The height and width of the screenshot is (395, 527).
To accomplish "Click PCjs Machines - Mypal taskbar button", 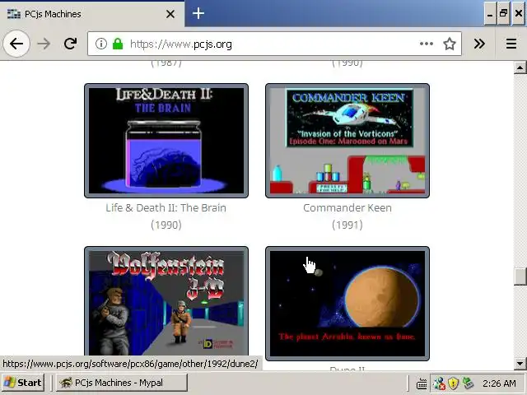I will 121,383.
